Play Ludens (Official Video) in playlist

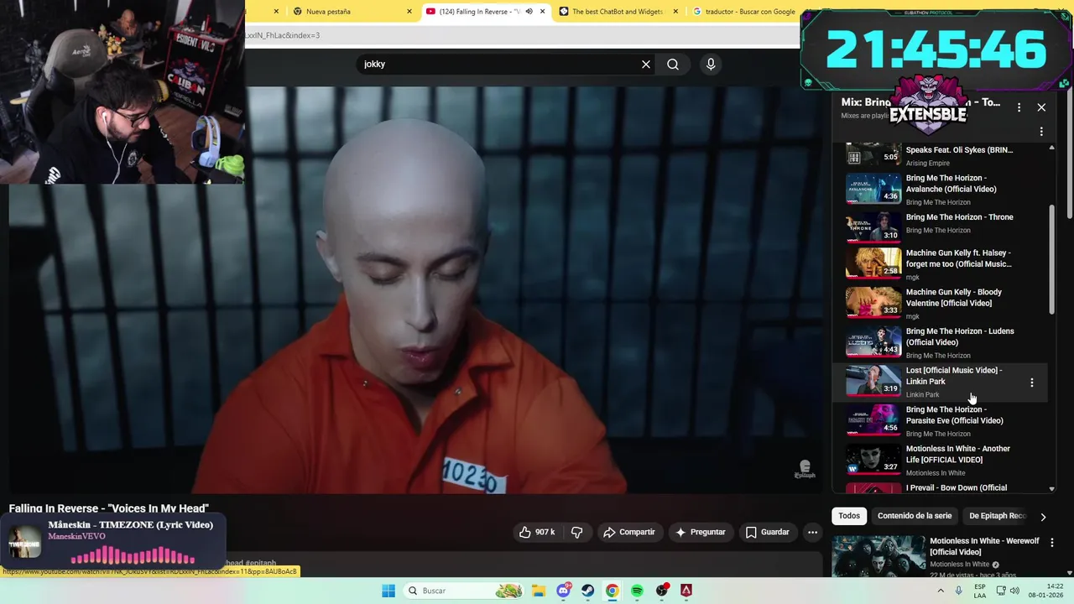[940, 342]
